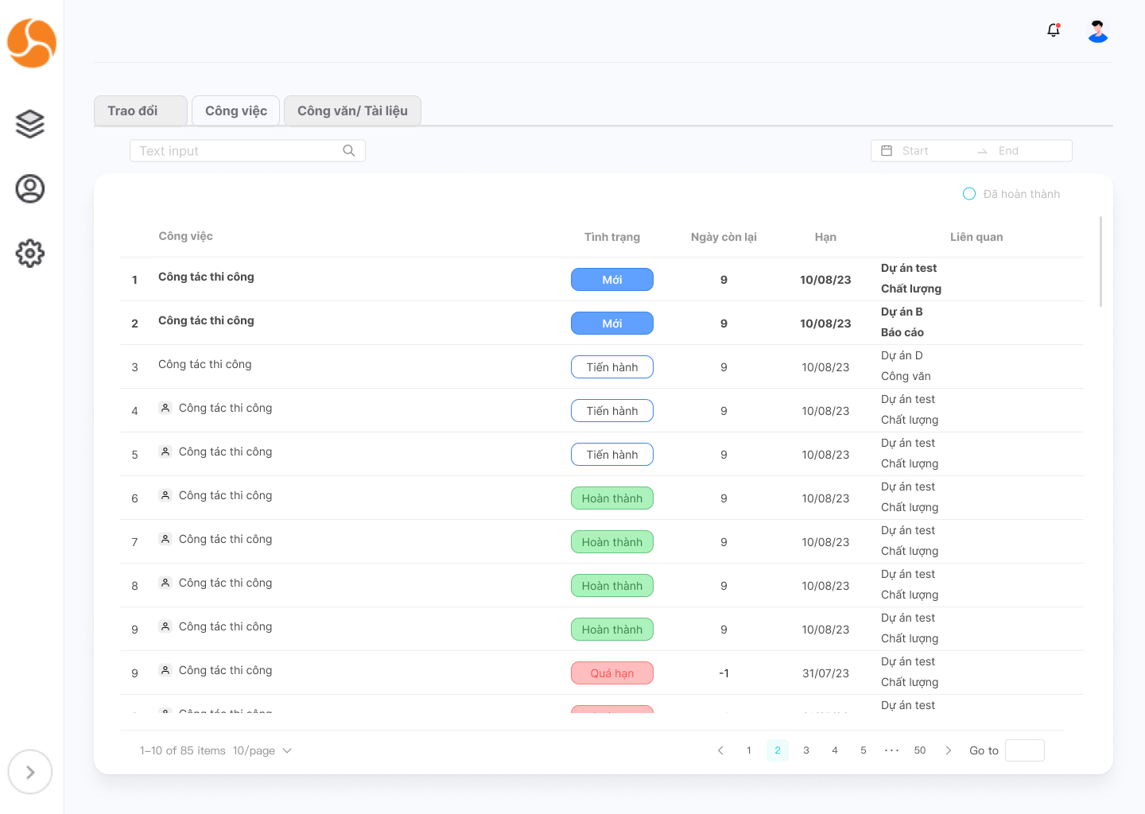Viewport: 1145px width, 814px height.
Task: Jump to page 50
Action: pyautogui.click(x=920, y=750)
